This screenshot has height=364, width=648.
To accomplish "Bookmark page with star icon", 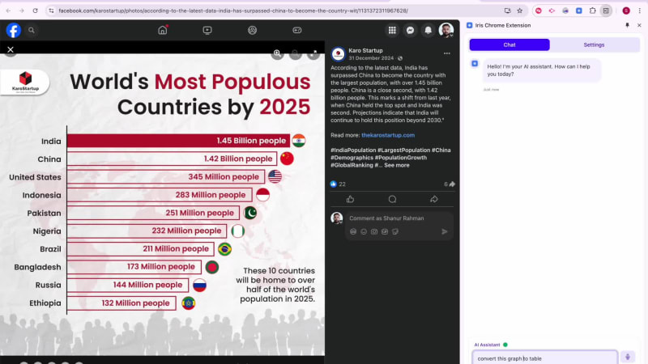I will (520, 11).
